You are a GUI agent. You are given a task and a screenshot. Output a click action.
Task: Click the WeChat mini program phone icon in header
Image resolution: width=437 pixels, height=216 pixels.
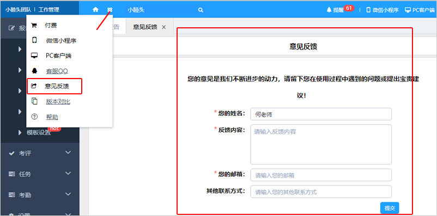click(368, 10)
